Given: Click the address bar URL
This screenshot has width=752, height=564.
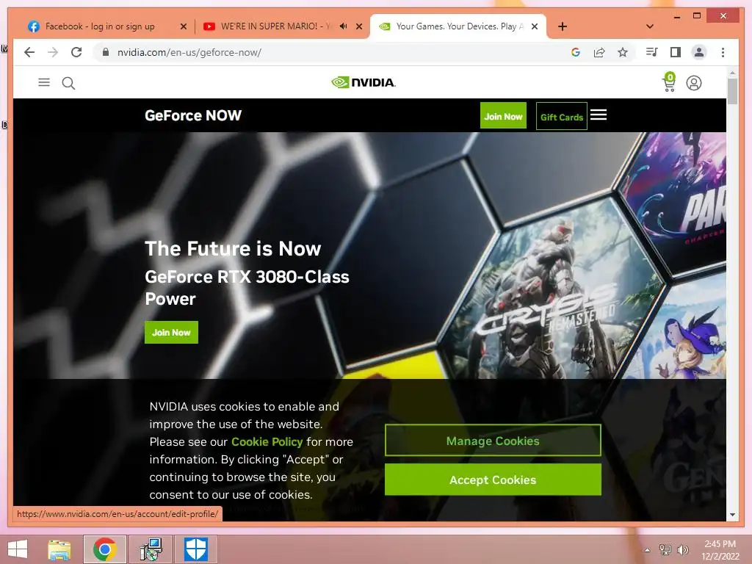Looking at the screenshot, I should coord(189,52).
